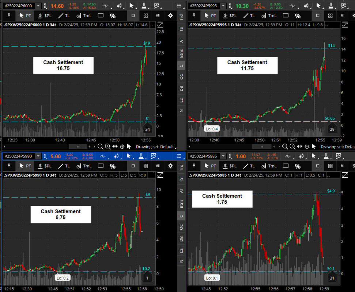Toggle N side tab beside P5990 chart
Viewport: 355px width, 292px height.
[x=181, y=261]
